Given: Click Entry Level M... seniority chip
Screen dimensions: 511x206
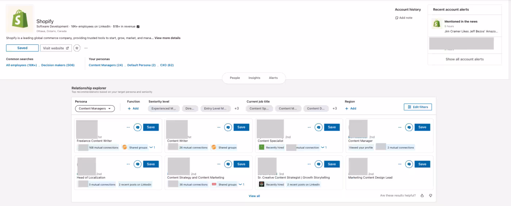Looking at the screenshot, I should point(216,108).
